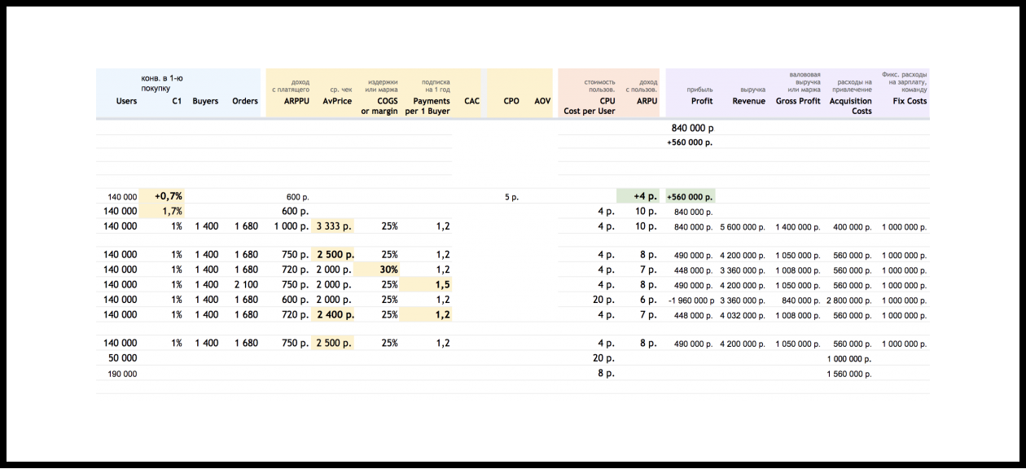The height and width of the screenshot is (469, 1026).
Task: Select the Profit column header
Action: click(x=701, y=102)
